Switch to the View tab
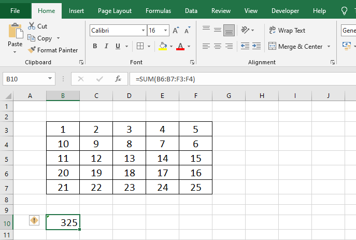This screenshot has width=356, height=240. pyautogui.click(x=251, y=11)
